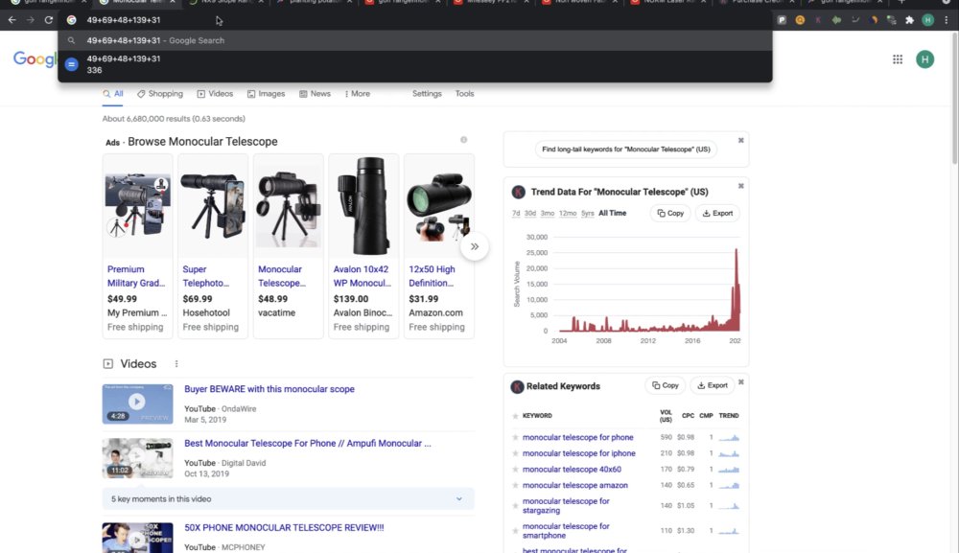The image size is (959, 553).
Task: Star keyword monocular telescope amazon
Action: [x=515, y=485]
